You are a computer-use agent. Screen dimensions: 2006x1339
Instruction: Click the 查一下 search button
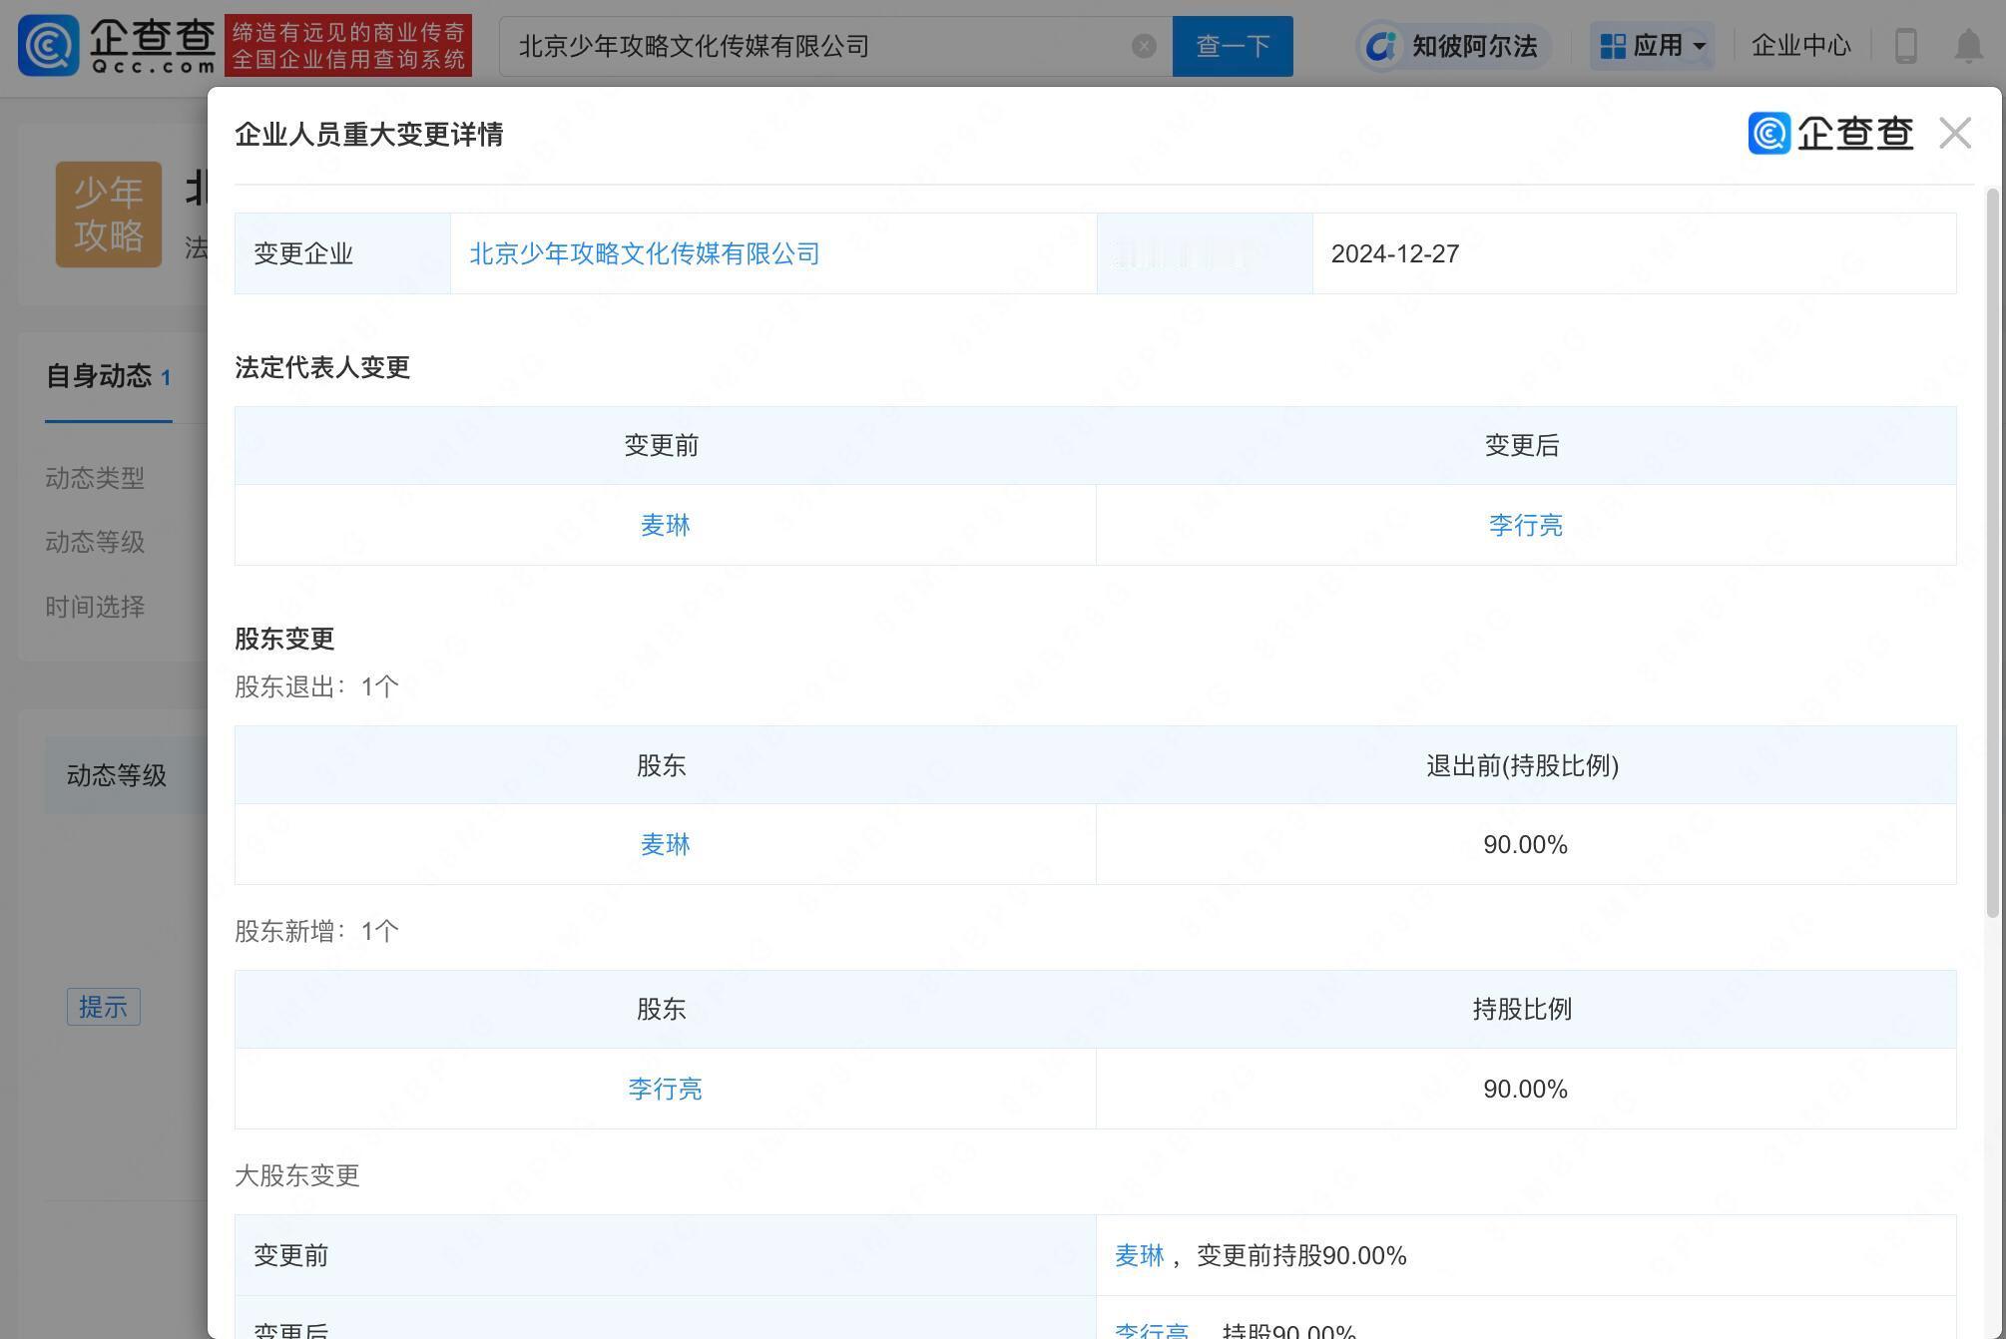pos(1233,46)
